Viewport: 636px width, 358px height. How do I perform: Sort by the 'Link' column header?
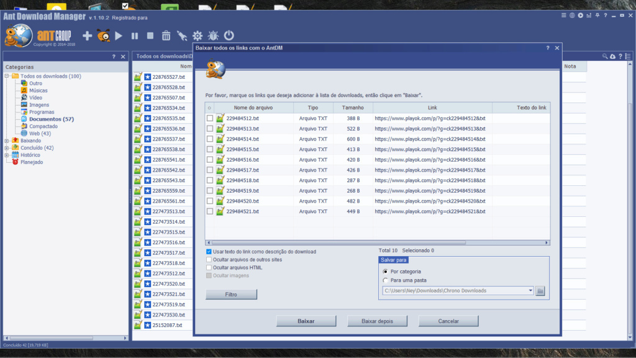click(432, 108)
